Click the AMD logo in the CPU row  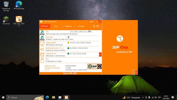pos(42,33)
